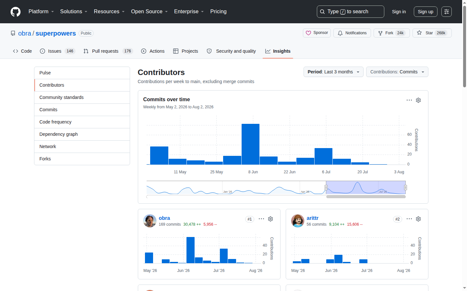This screenshot has width=467, height=291.
Task: Open gear settings on Commits over time chart
Action: [x=418, y=100]
